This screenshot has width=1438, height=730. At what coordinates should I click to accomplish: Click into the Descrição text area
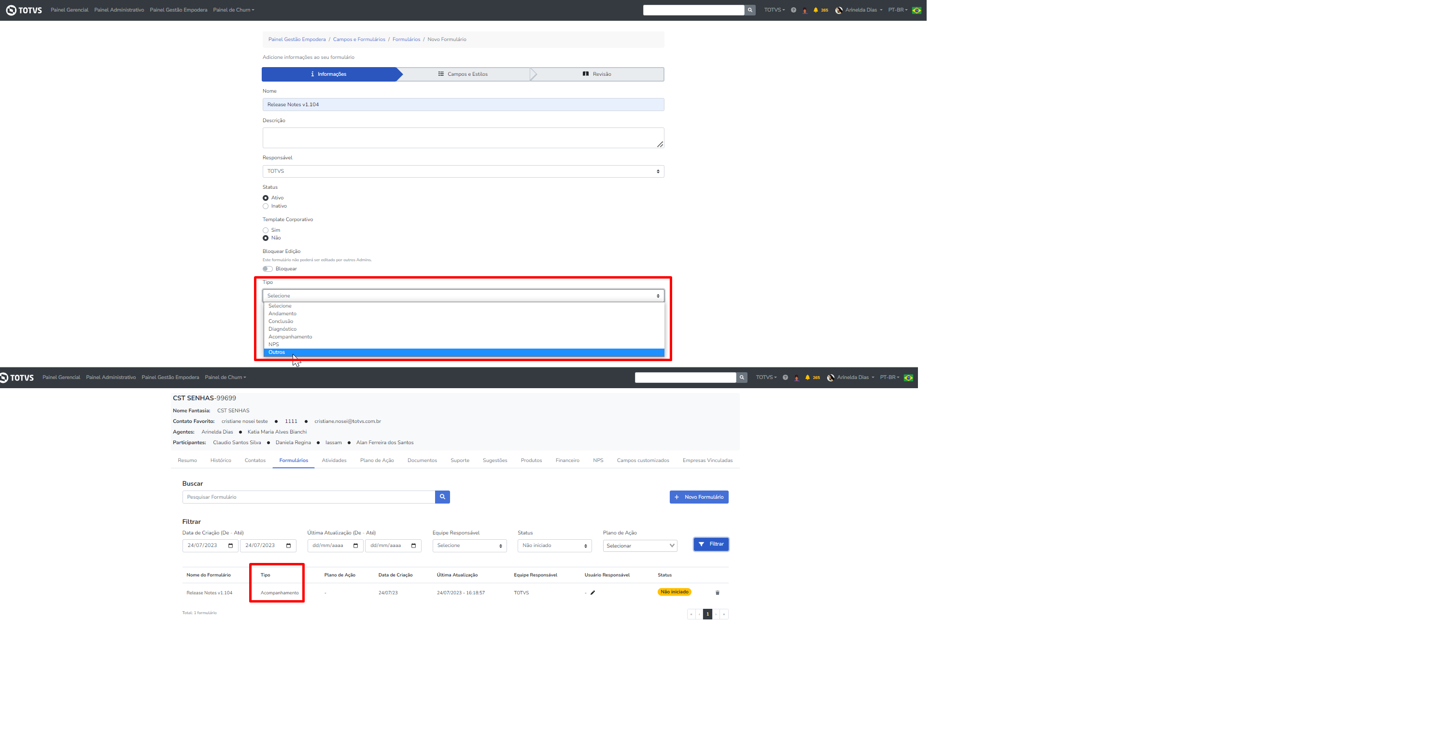[463, 138]
